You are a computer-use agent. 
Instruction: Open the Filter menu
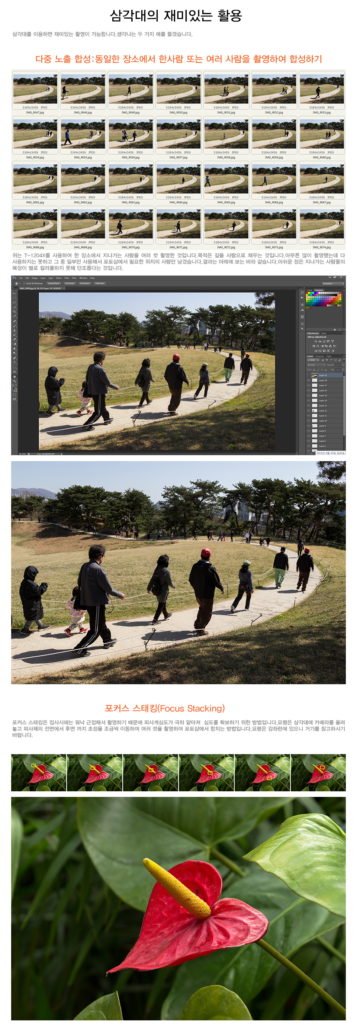[x=67, y=278]
